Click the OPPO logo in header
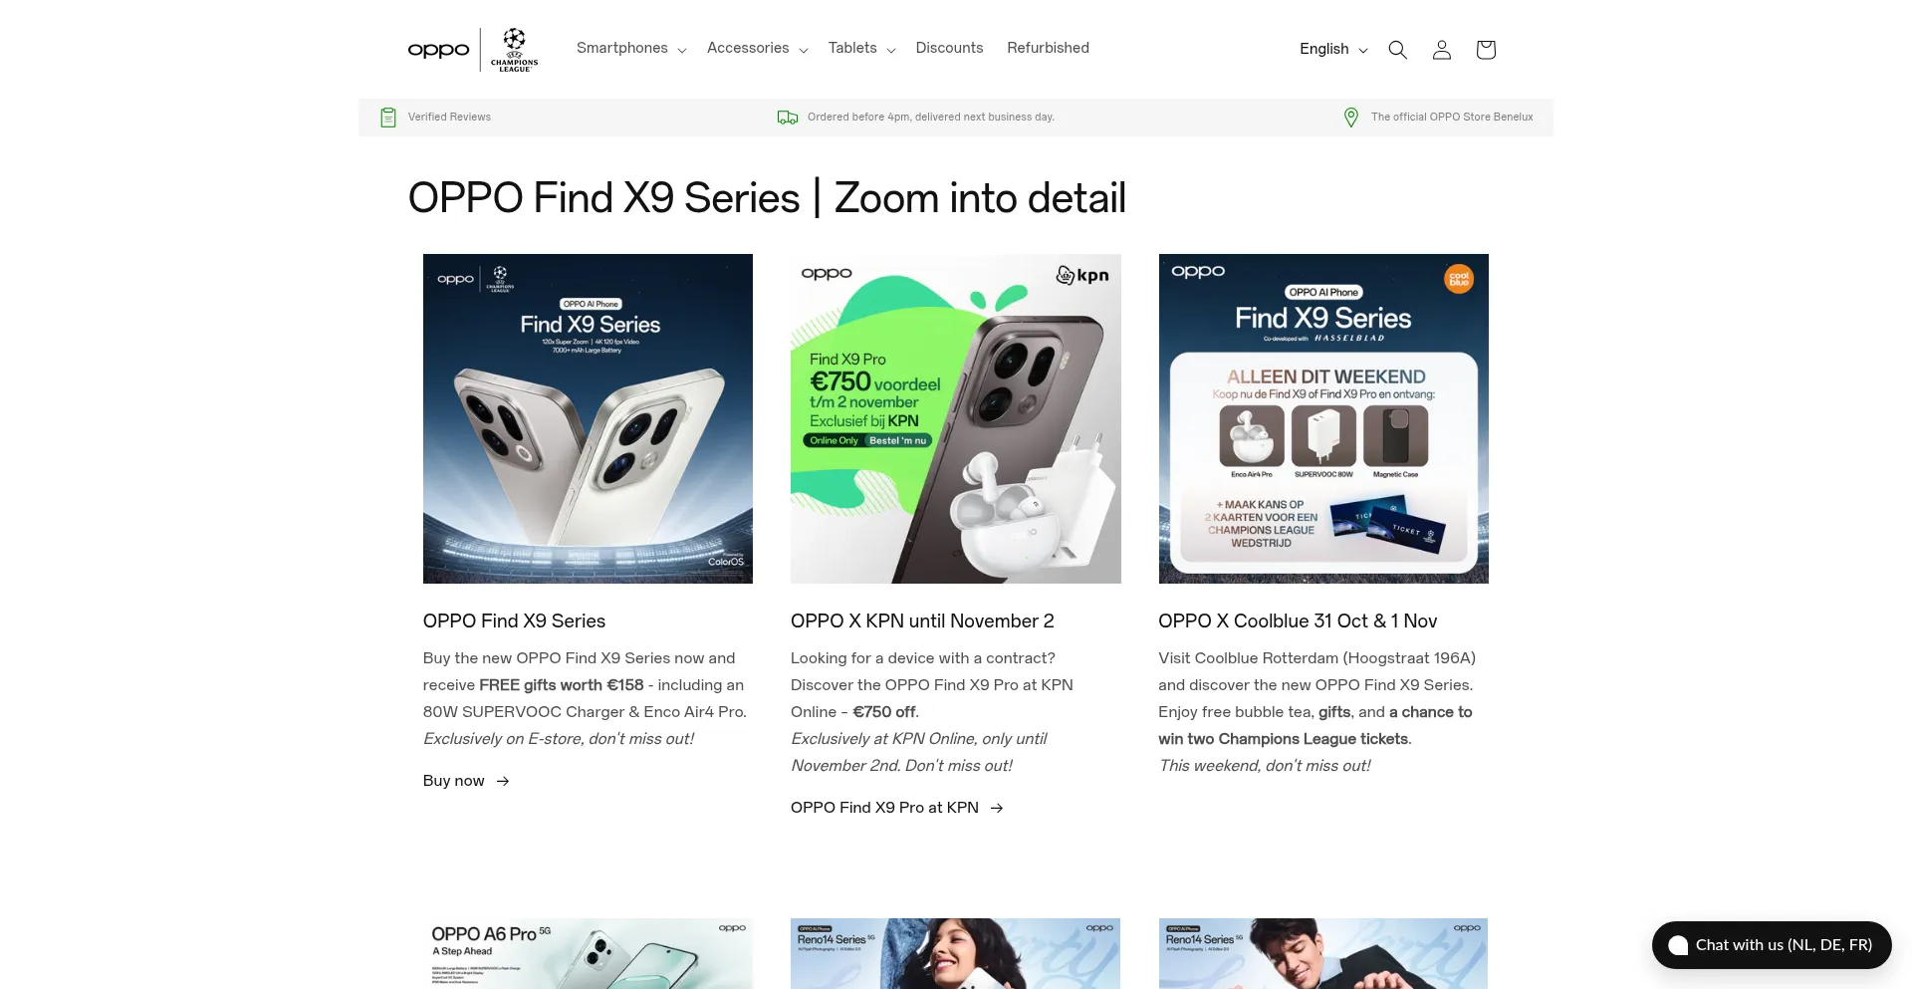The image size is (1912, 989). coord(438,50)
